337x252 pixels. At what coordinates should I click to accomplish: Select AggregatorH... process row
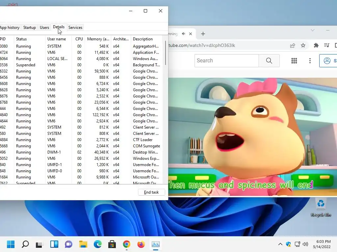pyautogui.click(x=81, y=46)
